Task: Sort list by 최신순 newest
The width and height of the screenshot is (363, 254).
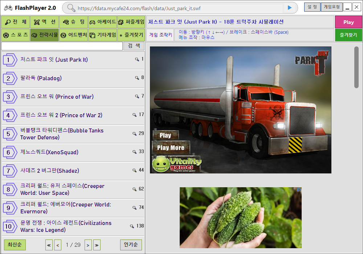Action: coord(15,245)
